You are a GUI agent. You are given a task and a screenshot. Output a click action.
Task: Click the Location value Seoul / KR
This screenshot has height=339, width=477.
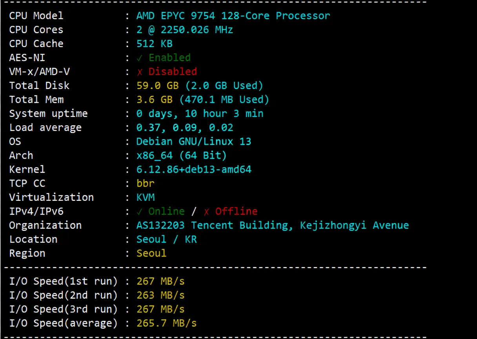[x=166, y=239]
